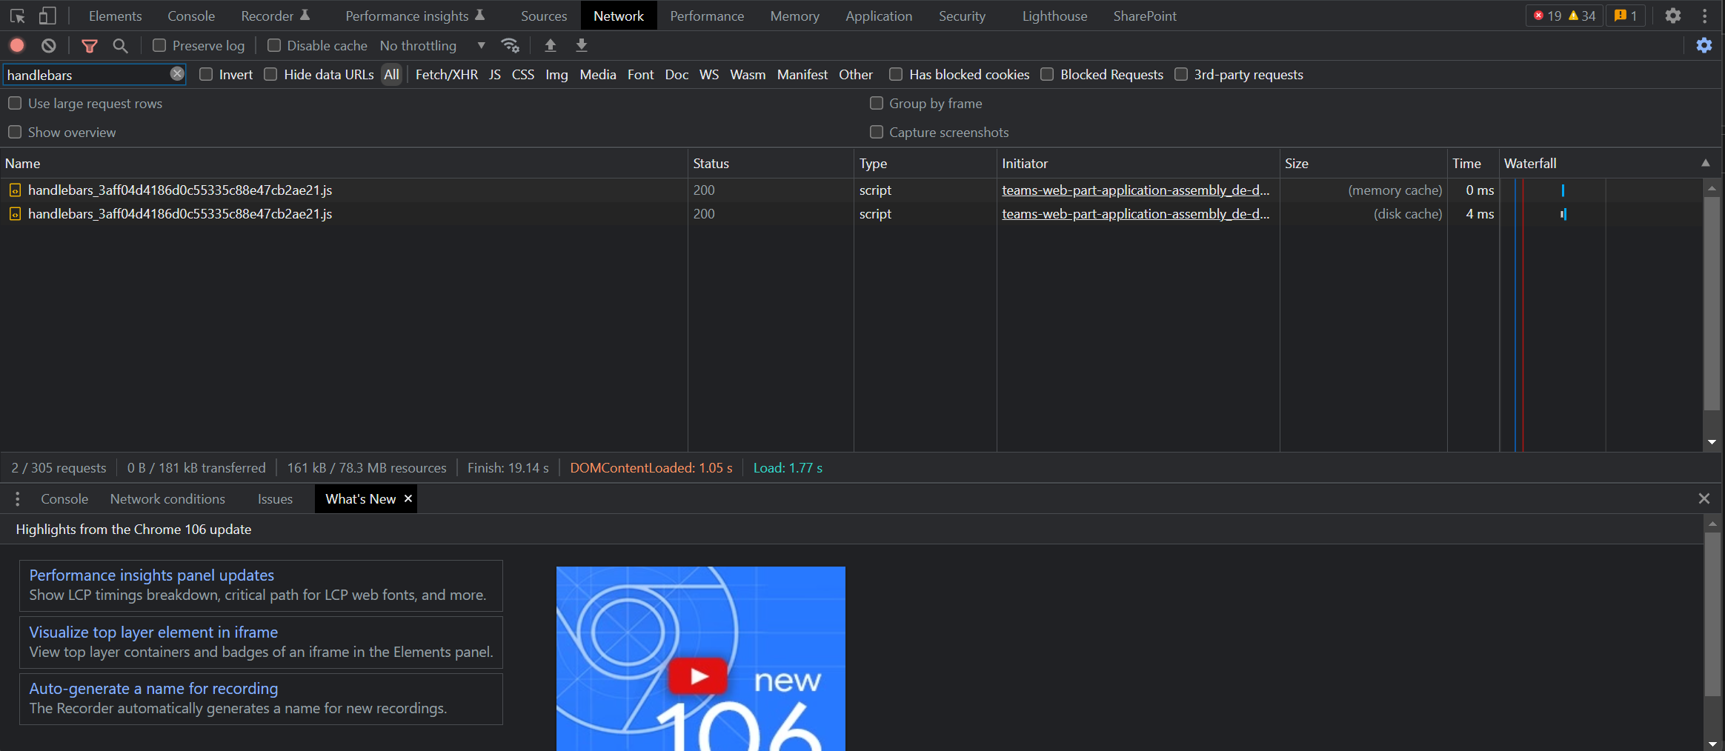Image resolution: width=1725 pixels, height=751 pixels.
Task: Open network conditions wifi icon
Action: click(510, 45)
